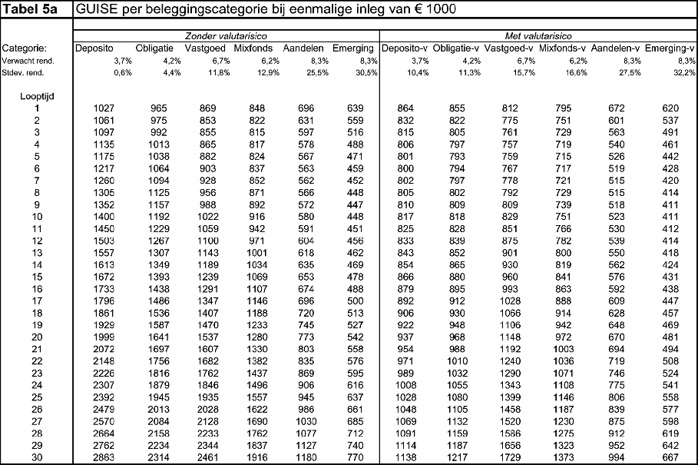Select the Met valutarisico header
This screenshot has height=465, width=698.
click(536, 34)
